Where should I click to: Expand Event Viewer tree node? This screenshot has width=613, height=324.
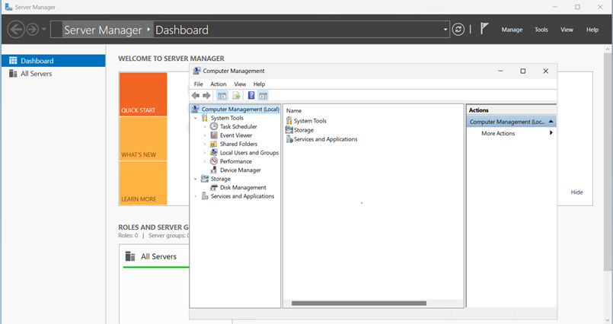[205, 135]
